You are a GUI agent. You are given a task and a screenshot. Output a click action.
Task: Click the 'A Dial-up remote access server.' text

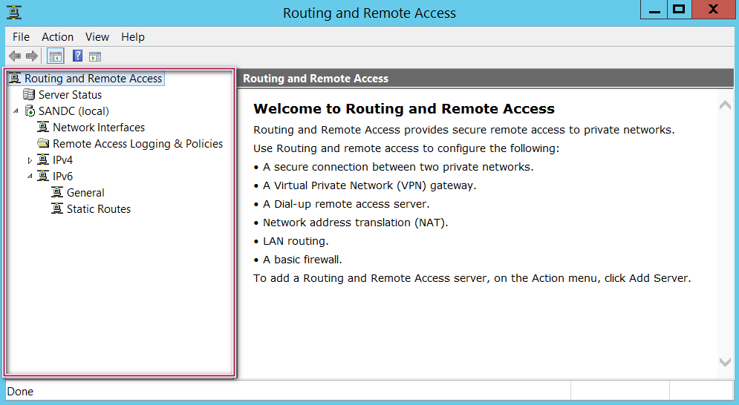(x=346, y=204)
